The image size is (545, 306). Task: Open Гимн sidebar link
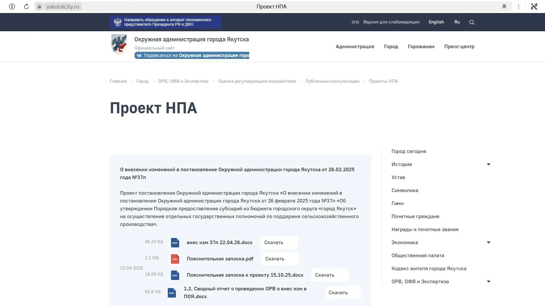pyautogui.click(x=397, y=203)
